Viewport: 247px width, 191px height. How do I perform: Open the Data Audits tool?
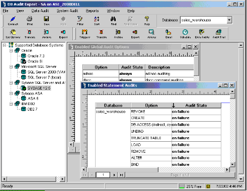click(x=202, y=34)
